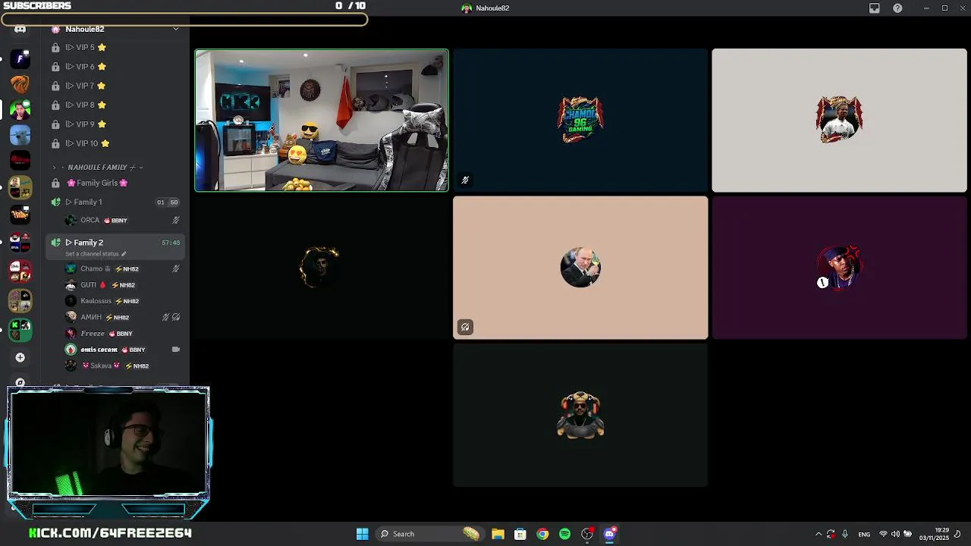The height and width of the screenshot is (546, 971).
Task: Open Microsoft Store from the taskbar
Action: (520, 534)
